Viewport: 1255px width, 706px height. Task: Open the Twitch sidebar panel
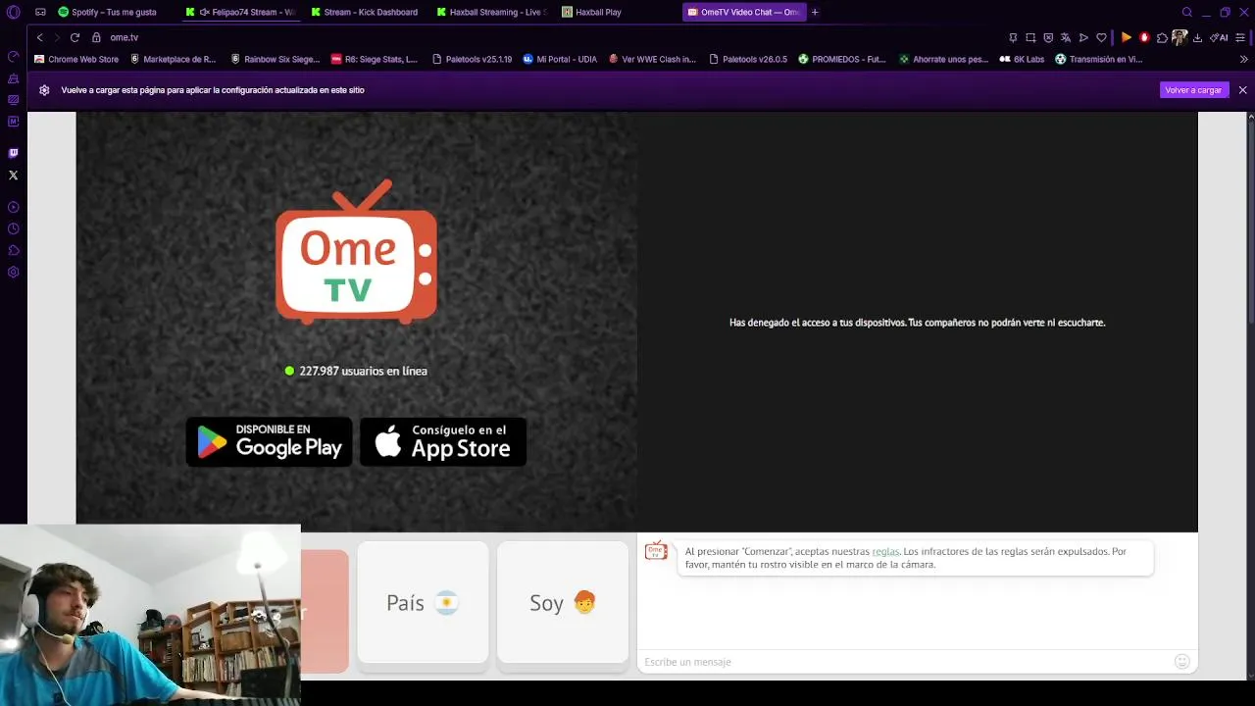click(13, 153)
